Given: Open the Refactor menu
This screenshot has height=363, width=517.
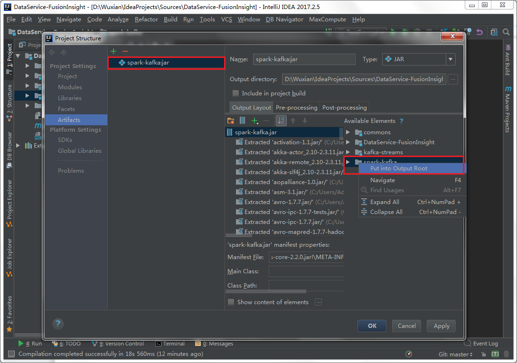Looking at the screenshot, I should (146, 19).
